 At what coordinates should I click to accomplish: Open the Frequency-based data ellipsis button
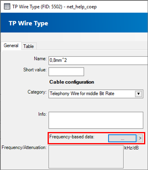click(122, 138)
